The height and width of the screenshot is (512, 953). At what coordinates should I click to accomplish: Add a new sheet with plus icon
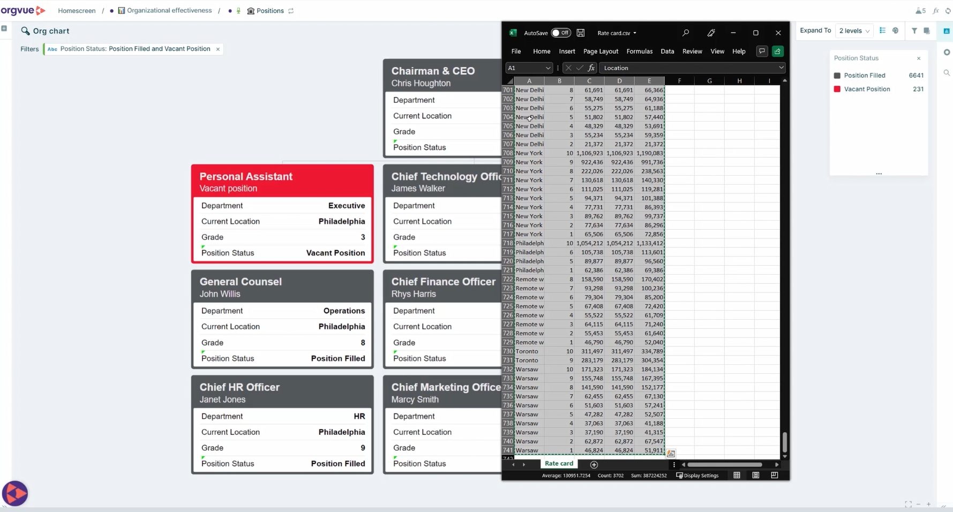(x=594, y=464)
